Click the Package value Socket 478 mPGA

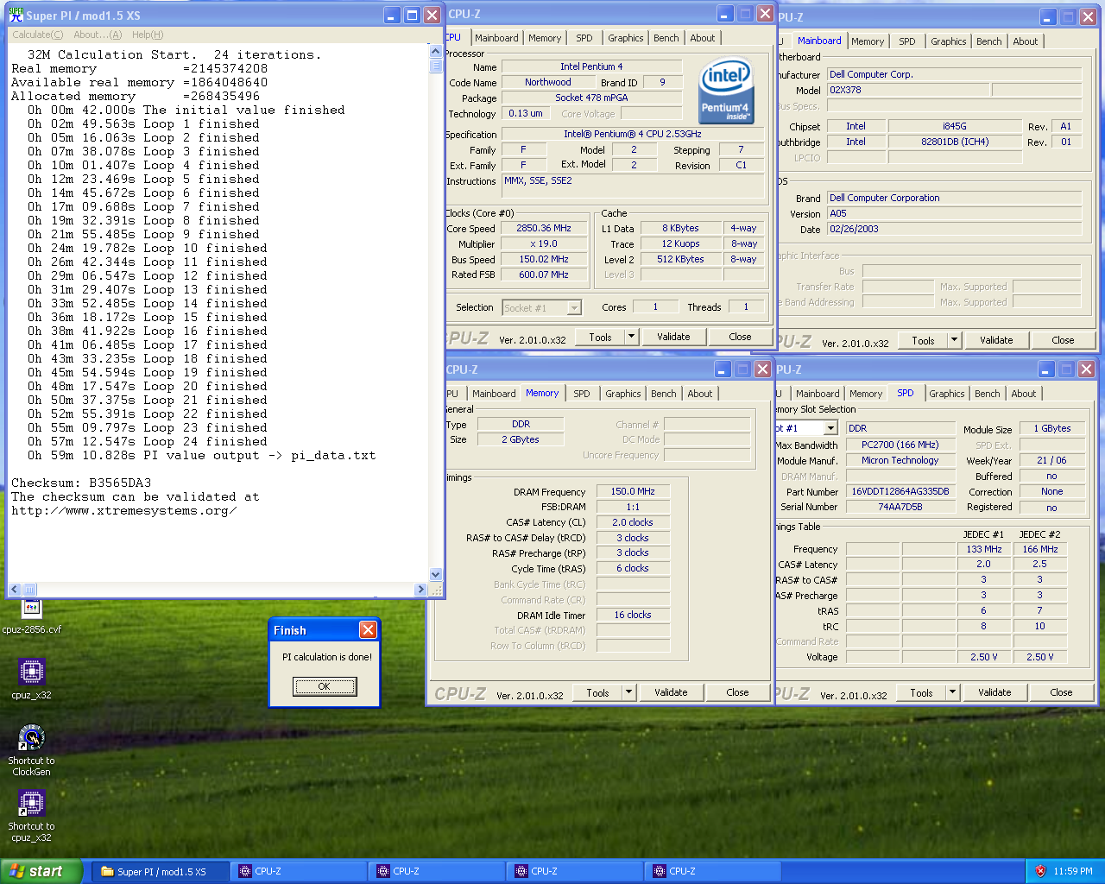click(x=591, y=98)
